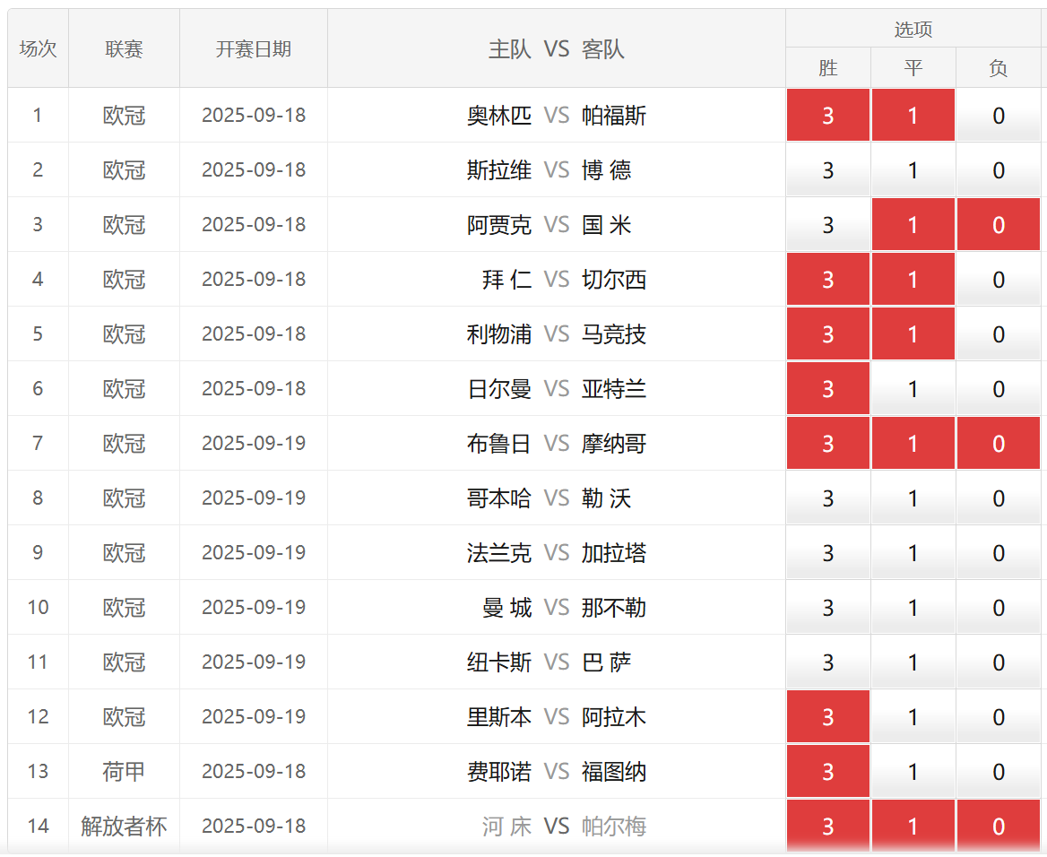
Task: Select 平 (1) for 法兰克 VS 加拉塔
Action: [x=913, y=554]
